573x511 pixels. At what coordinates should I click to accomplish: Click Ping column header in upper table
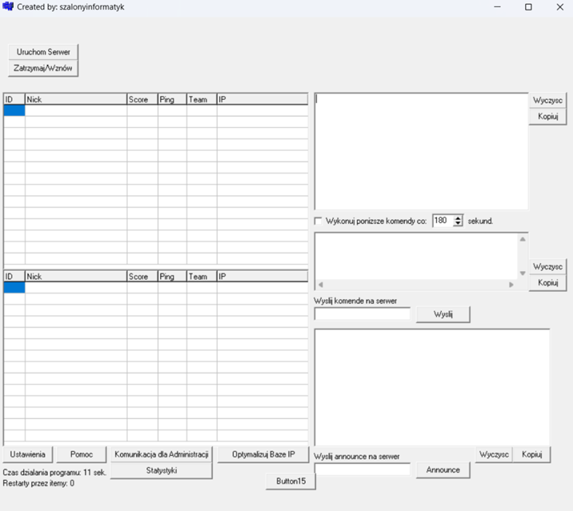(x=172, y=99)
